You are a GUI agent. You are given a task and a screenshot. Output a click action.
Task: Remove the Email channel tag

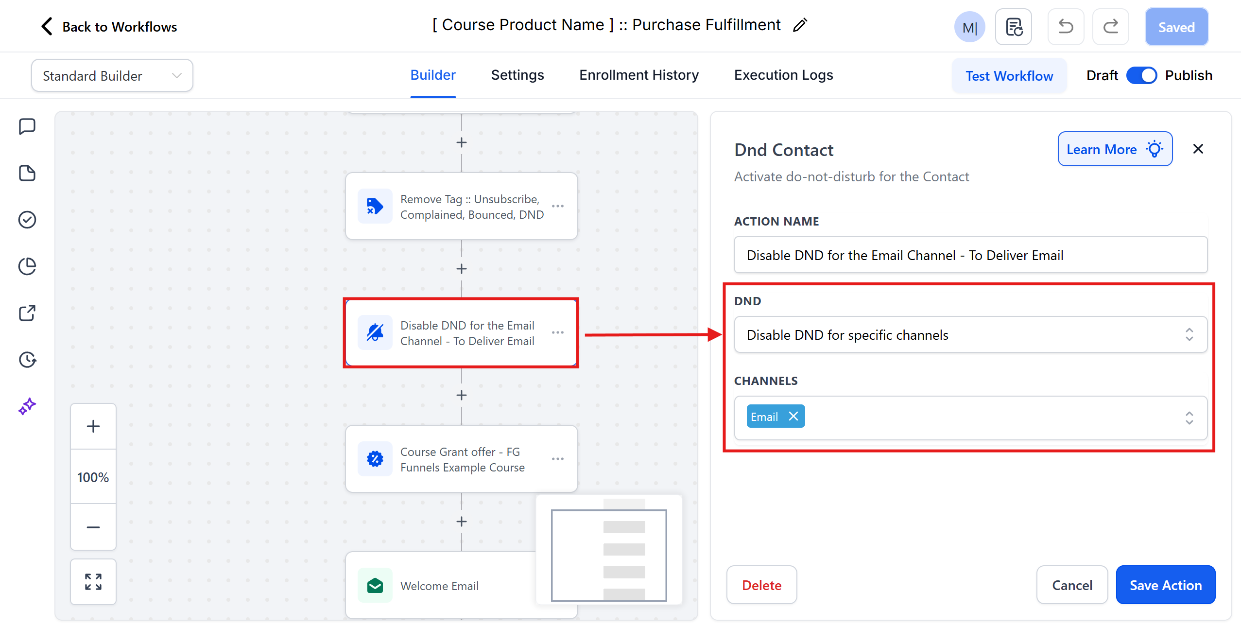pyautogui.click(x=793, y=417)
